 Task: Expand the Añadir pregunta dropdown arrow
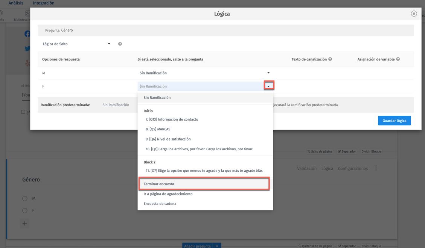click(x=216, y=245)
